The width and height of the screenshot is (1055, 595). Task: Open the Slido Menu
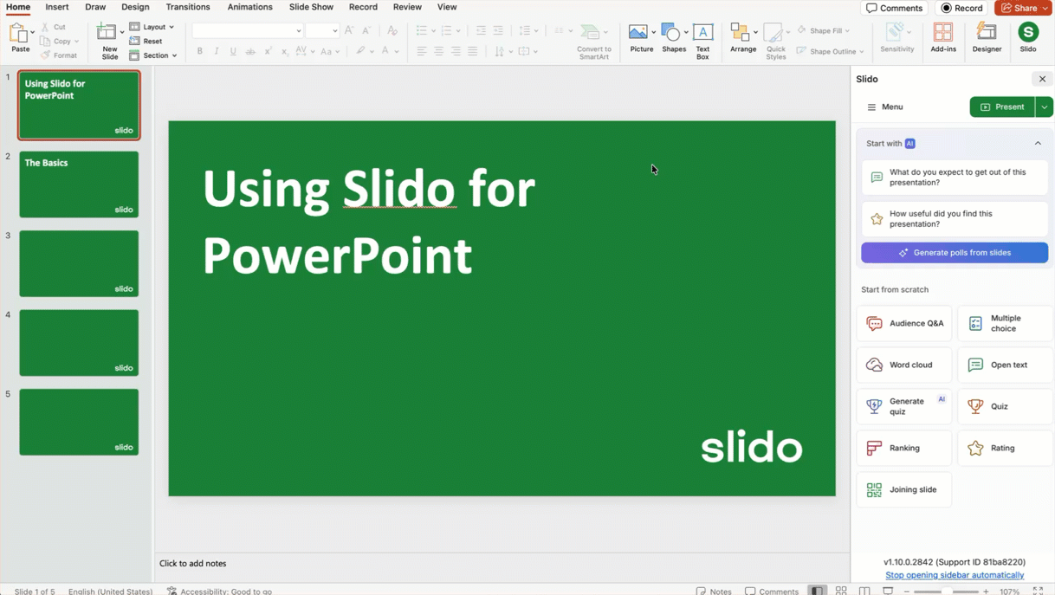(884, 107)
